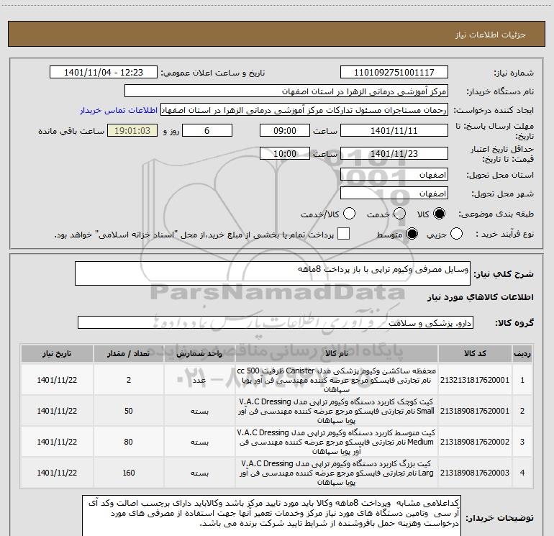Click the buyer notes text area
554x536 pixels.
point(271,516)
